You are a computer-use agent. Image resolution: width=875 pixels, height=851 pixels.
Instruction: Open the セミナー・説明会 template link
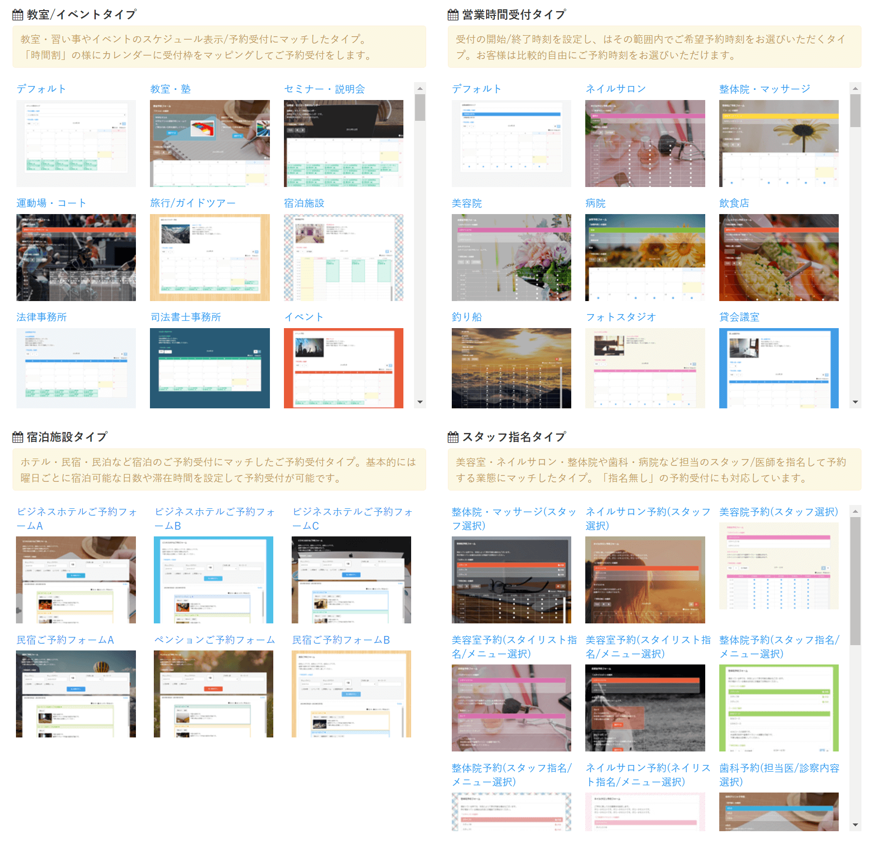coord(324,89)
